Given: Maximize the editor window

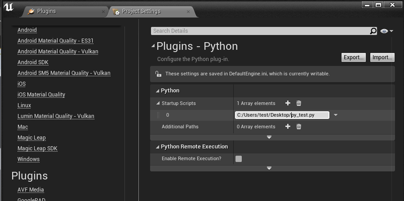Looking at the screenshot, I should tap(378, 4).
